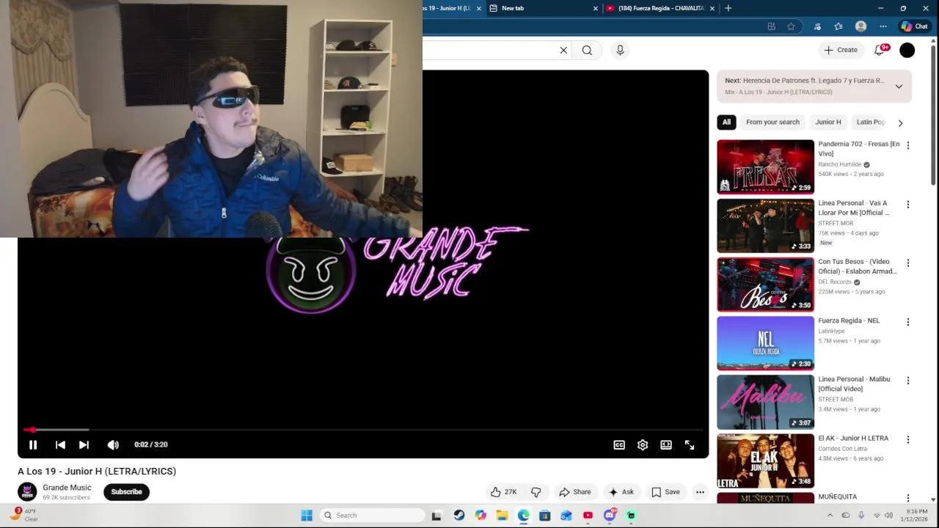Select the Latin Pop filter chip

(x=871, y=122)
